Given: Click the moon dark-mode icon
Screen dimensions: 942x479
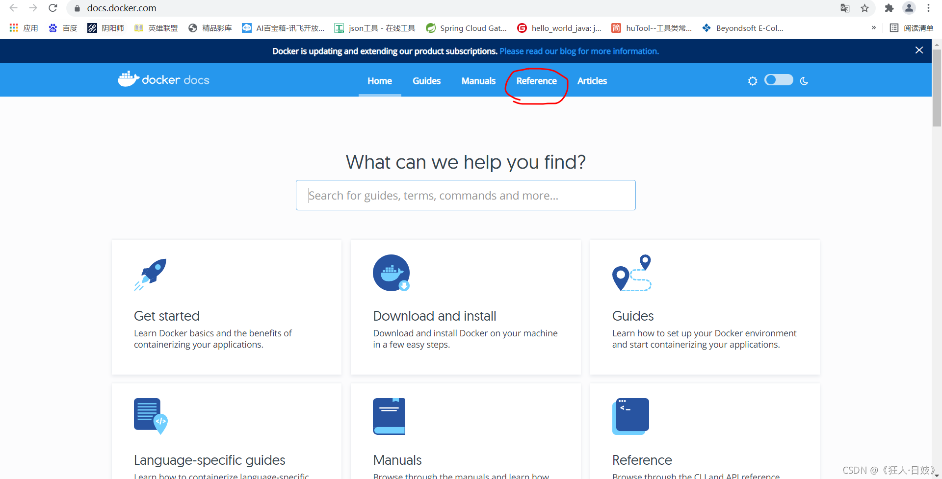Looking at the screenshot, I should [804, 81].
